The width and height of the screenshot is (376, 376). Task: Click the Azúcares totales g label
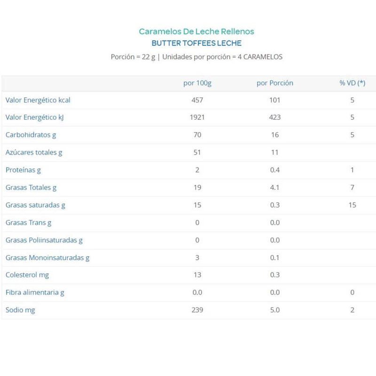(33, 152)
